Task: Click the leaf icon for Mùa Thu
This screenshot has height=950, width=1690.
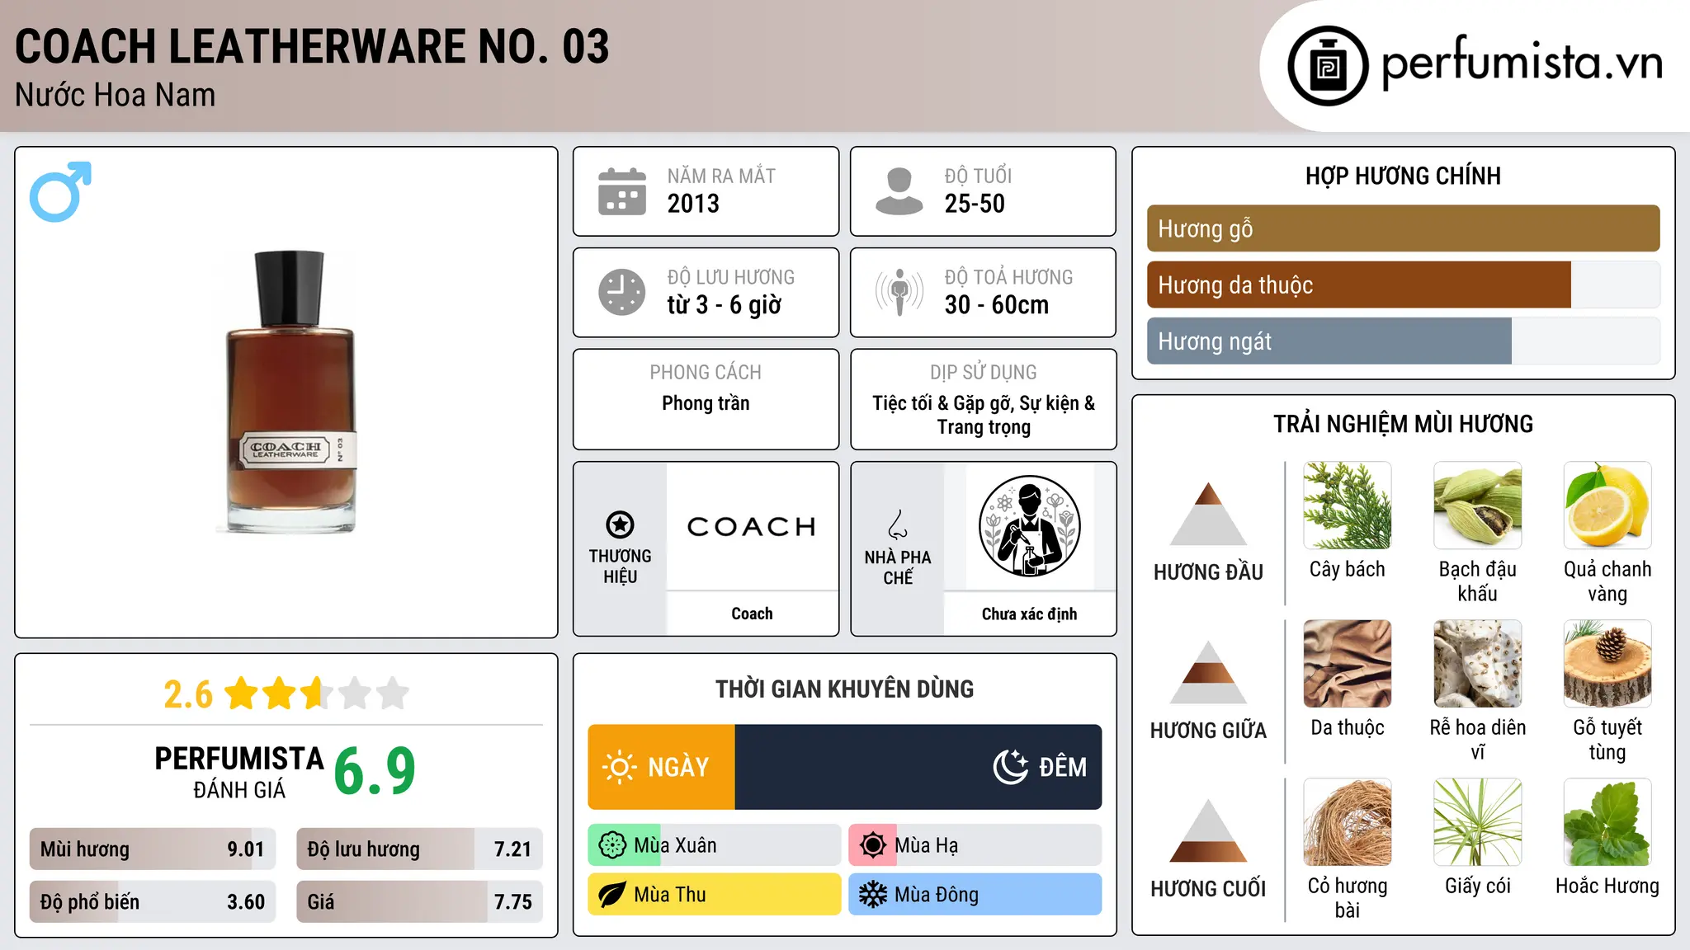Action: 612,895
